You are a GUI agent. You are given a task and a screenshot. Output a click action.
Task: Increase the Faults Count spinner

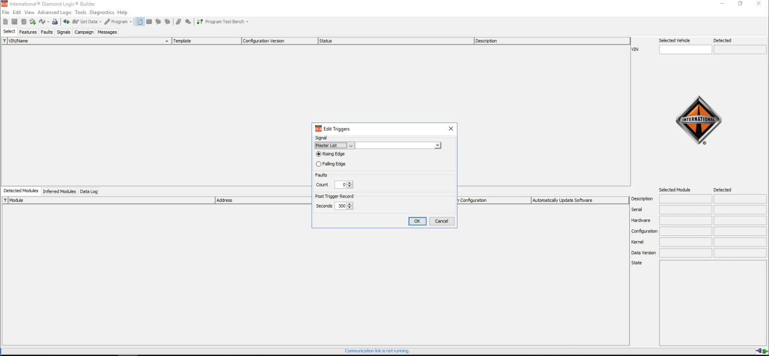(350, 183)
